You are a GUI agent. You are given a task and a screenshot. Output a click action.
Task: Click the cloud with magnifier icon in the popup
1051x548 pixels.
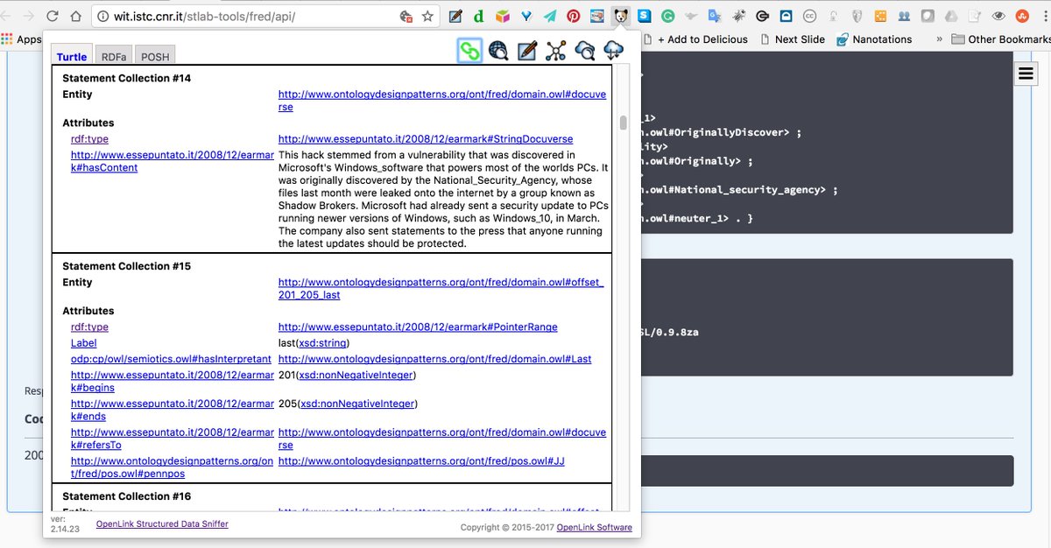click(x=584, y=51)
